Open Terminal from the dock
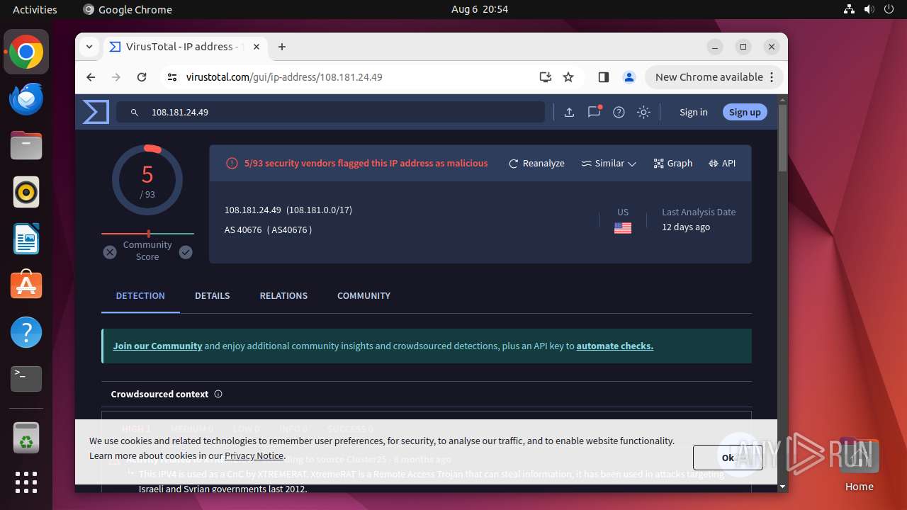Image resolution: width=907 pixels, height=510 pixels. (26, 378)
